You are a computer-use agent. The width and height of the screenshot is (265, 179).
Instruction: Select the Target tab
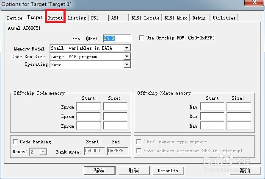coord(35,17)
